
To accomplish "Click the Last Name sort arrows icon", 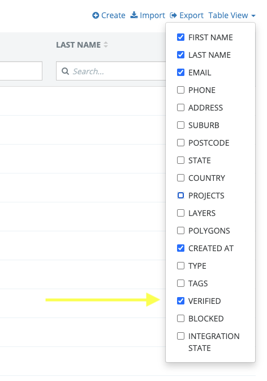I will (x=106, y=44).
